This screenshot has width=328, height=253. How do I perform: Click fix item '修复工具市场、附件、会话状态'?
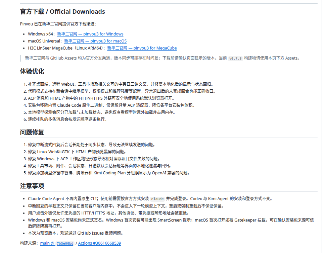[100, 166]
